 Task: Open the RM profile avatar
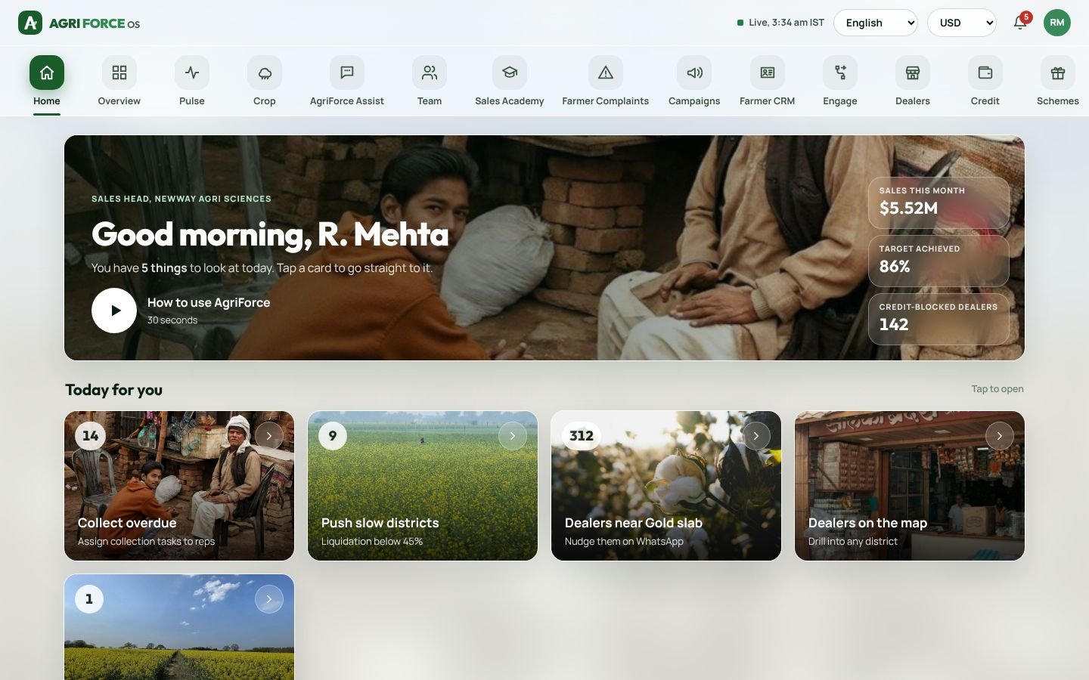[x=1057, y=23]
